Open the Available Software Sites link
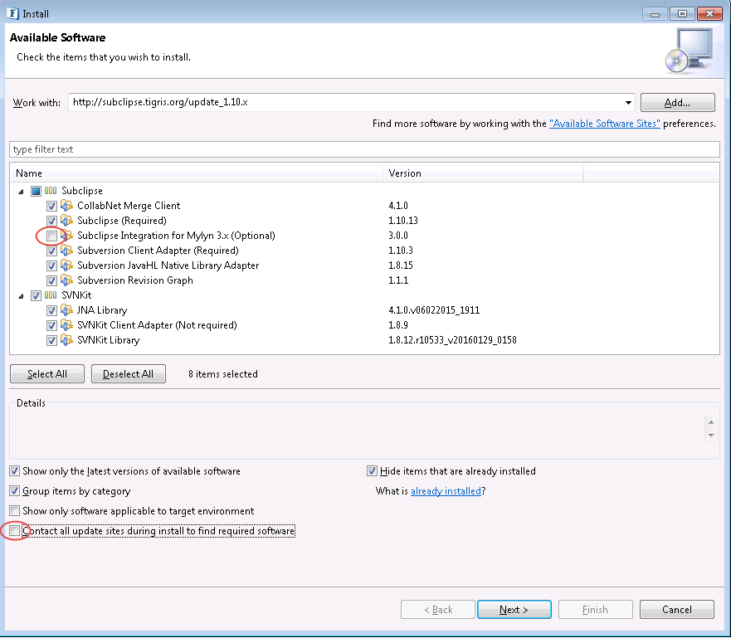Image resolution: width=731 pixels, height=638 pixels. [x=605, y=124]
